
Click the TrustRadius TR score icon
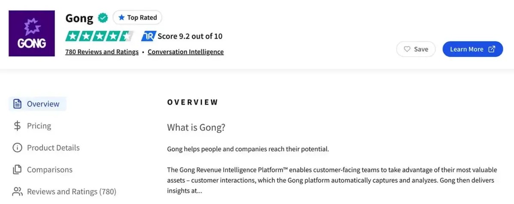tap(148, 36)
